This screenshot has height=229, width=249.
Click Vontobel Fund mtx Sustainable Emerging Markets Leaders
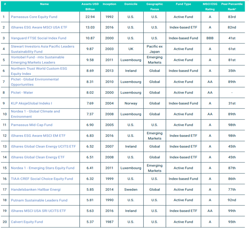pos(38,60)
